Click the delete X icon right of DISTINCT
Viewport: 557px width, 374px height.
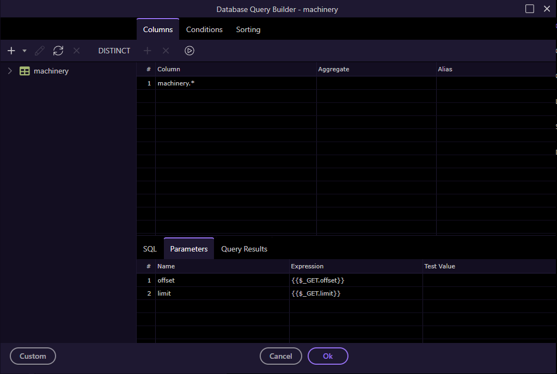click(166, 50)
